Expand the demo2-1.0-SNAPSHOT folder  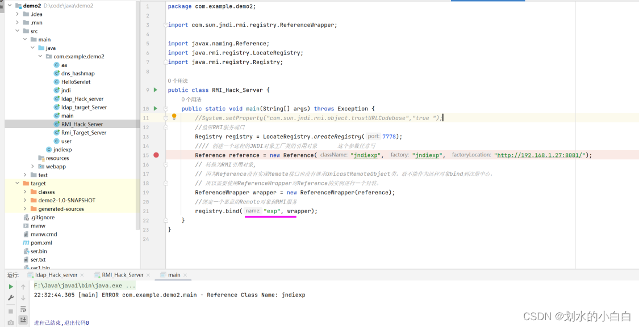[25, 201]
